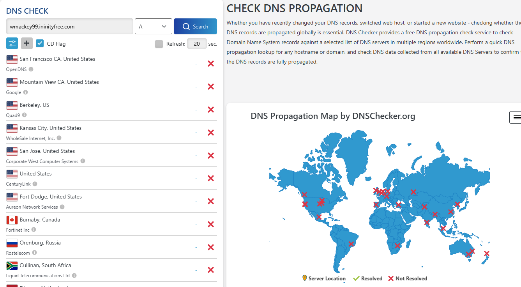The image size is (521, 287).
Task: Click info icon next to CenturyLink
Action: pos(35,184)
